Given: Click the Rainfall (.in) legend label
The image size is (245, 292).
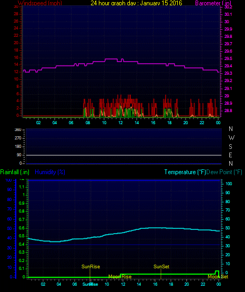Looking at the screenshot, I should [15, 172].
